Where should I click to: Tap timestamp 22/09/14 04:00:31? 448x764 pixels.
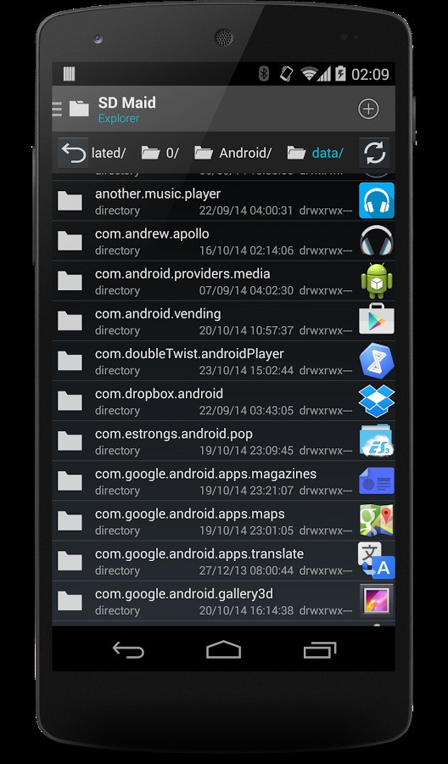tap(246, 211)
